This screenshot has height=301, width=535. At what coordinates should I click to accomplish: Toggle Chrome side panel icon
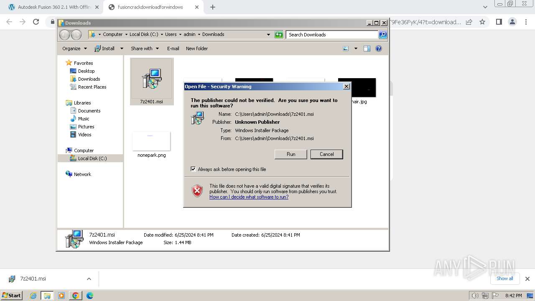pos(499,22)
